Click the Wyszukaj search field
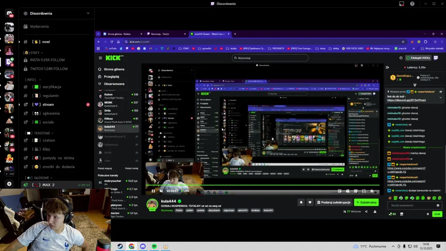 pyautogui.click(x=270, y=58)
